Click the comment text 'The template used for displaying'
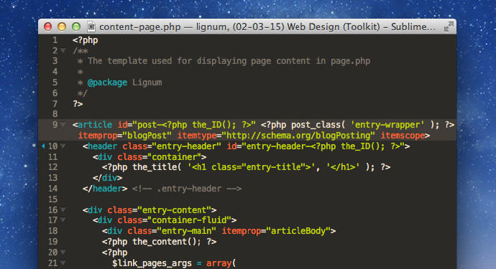Screen dimensions: 496x269 (x=167, y=61)
